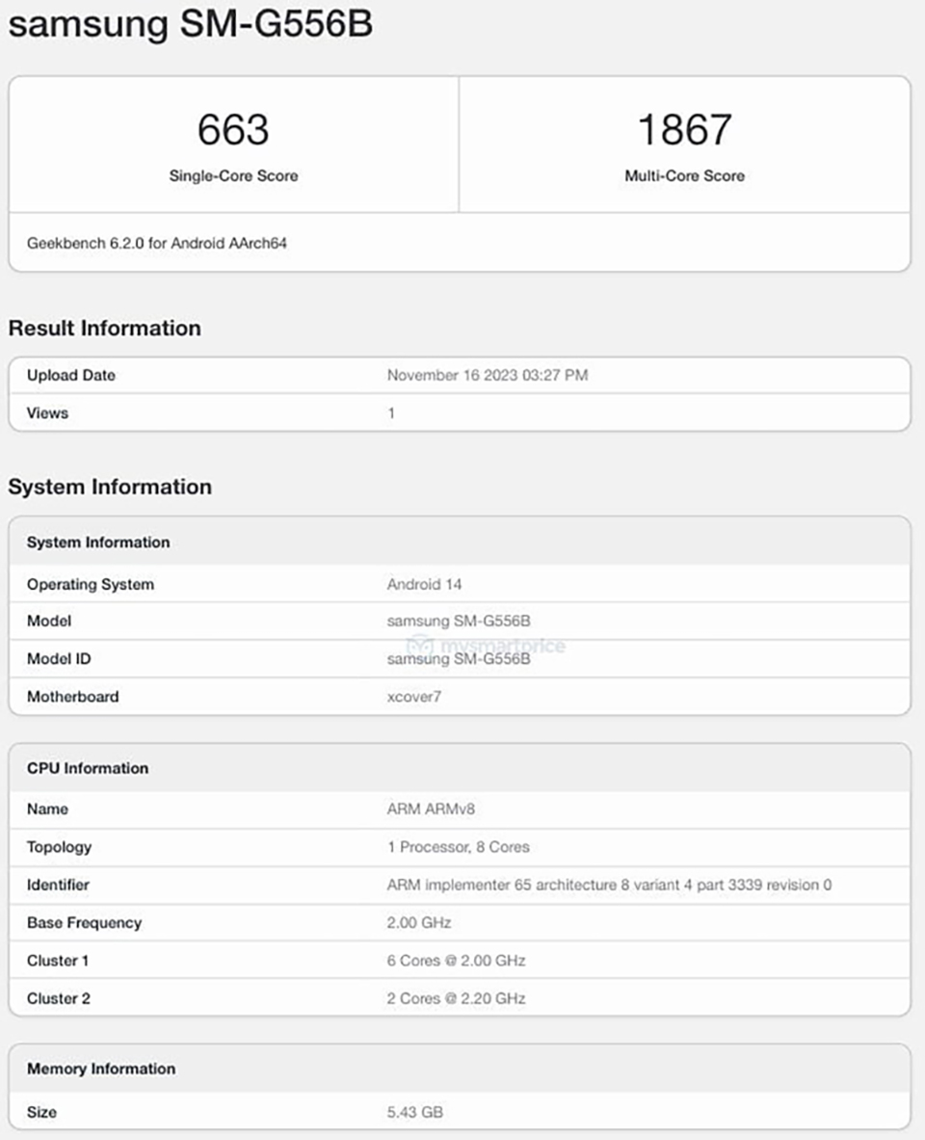Select the ARM ARMv8 value
This screenshot has height=1140, width=925.
tap(431, 809)
